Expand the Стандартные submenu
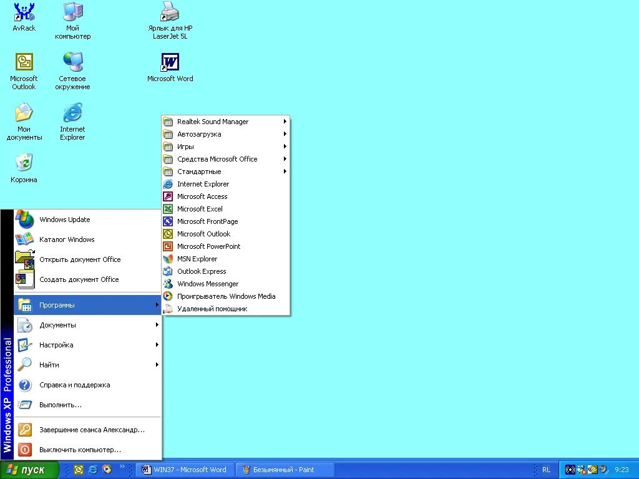This screenshot has height=479, width=639. [226, 172]
